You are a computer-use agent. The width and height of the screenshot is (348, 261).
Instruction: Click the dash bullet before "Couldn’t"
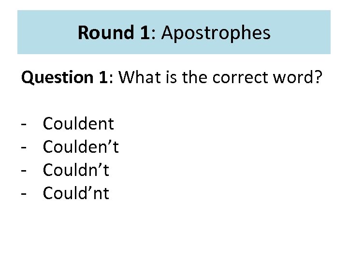click(x=23, y=171)
